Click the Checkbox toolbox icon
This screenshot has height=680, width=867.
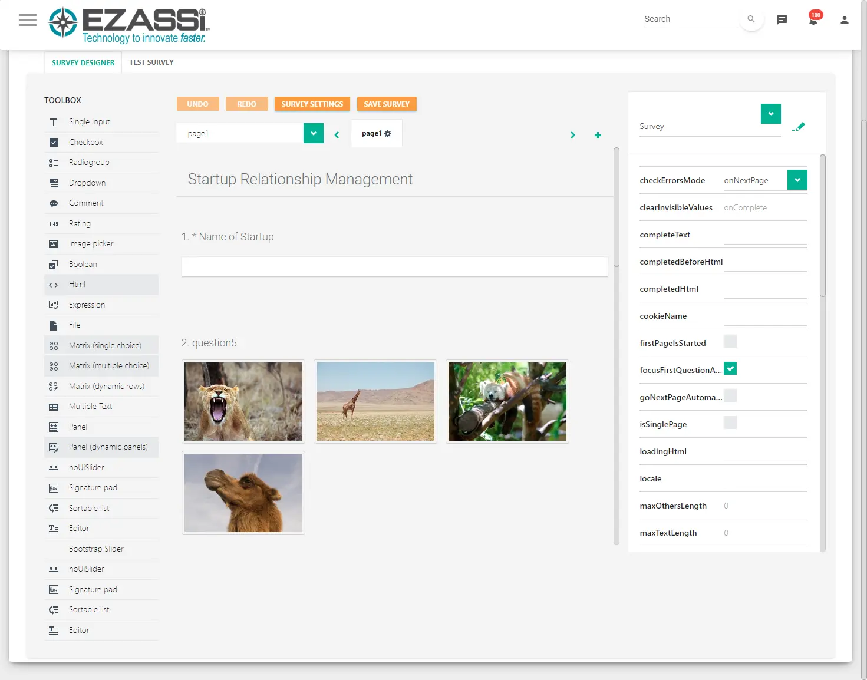54,143
